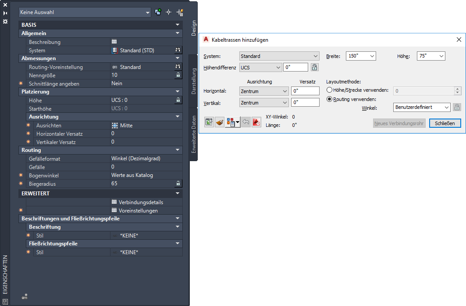Click the Schließen button
This screenshot has width=466, height=306.
tap(445, 123)
